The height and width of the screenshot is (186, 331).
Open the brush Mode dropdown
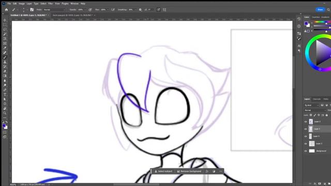(54, 10)
